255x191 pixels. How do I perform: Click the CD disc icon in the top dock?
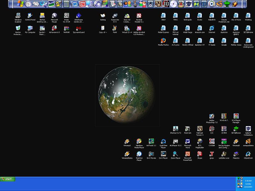click(x=173, y=4)
